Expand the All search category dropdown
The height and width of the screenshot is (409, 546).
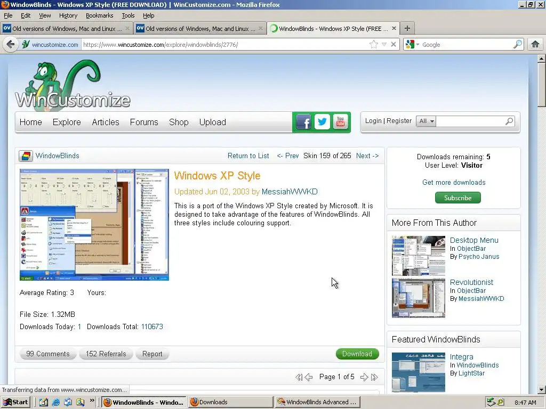[426, 121]
